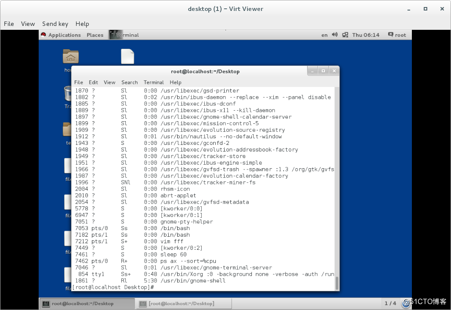
Task: Open Virt Viewer Help menu
Action: tap(82, 24)
